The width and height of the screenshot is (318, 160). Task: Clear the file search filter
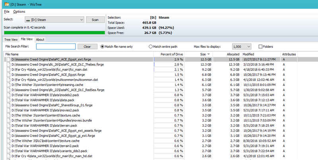coord(87,47)
